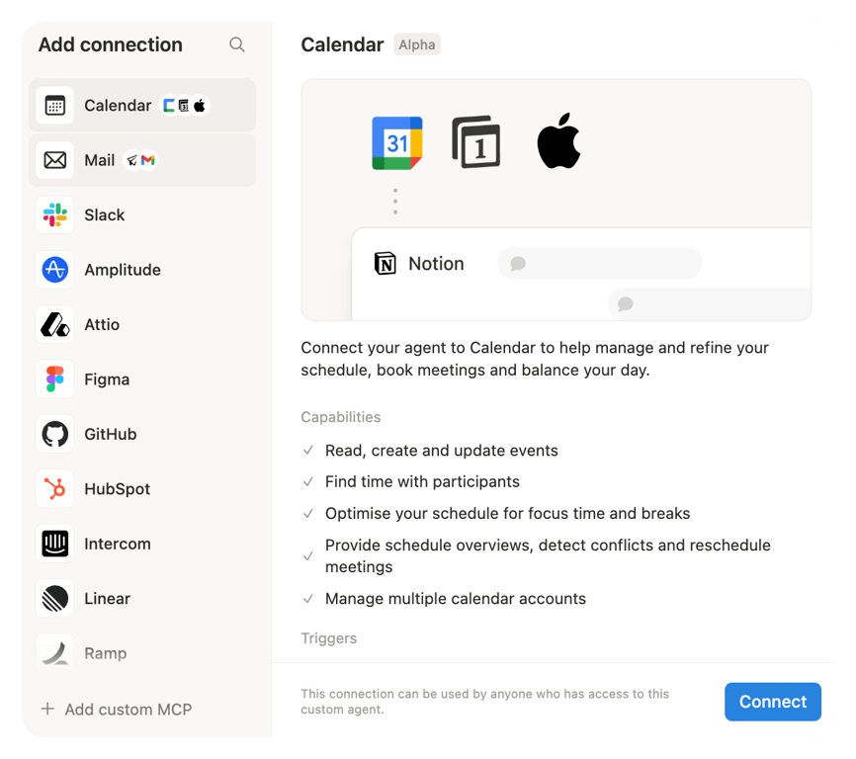
Task: Click the Connect button
Action: point(772,702)
